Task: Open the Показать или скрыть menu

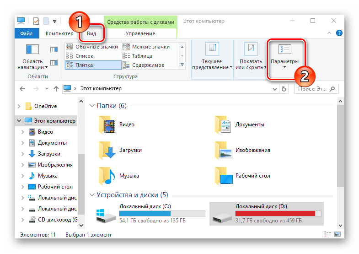Action: (x=251, y=59)
